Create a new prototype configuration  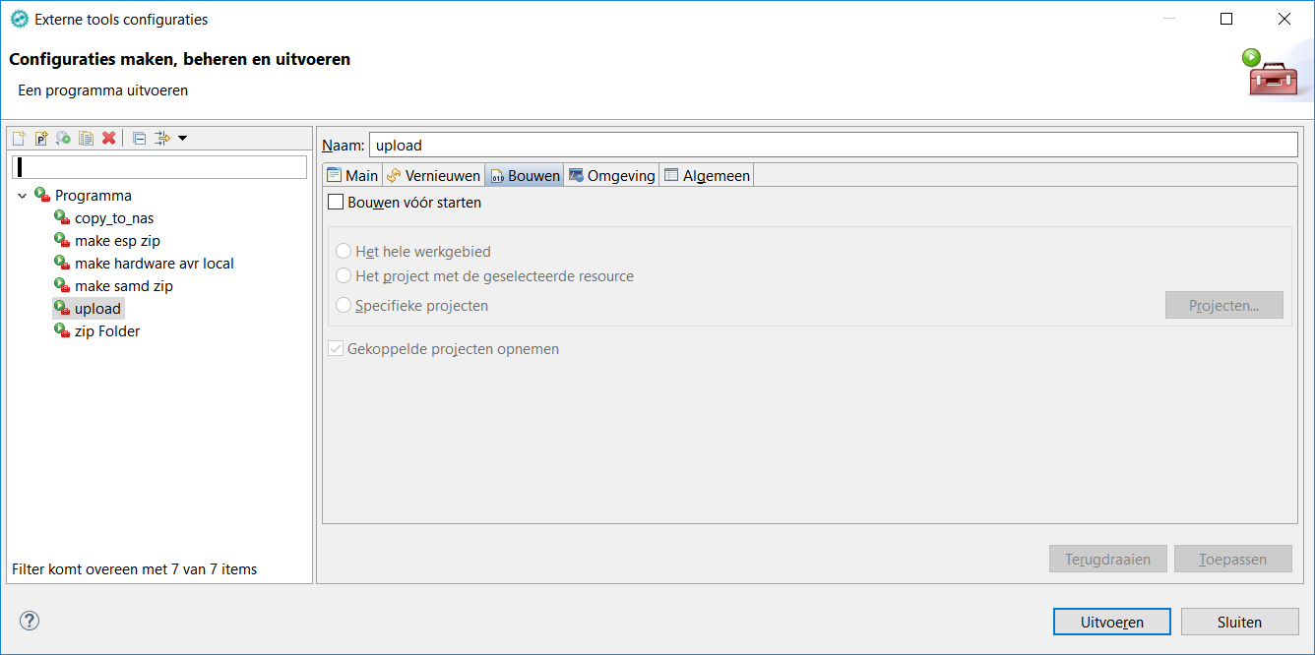(41, 138)
